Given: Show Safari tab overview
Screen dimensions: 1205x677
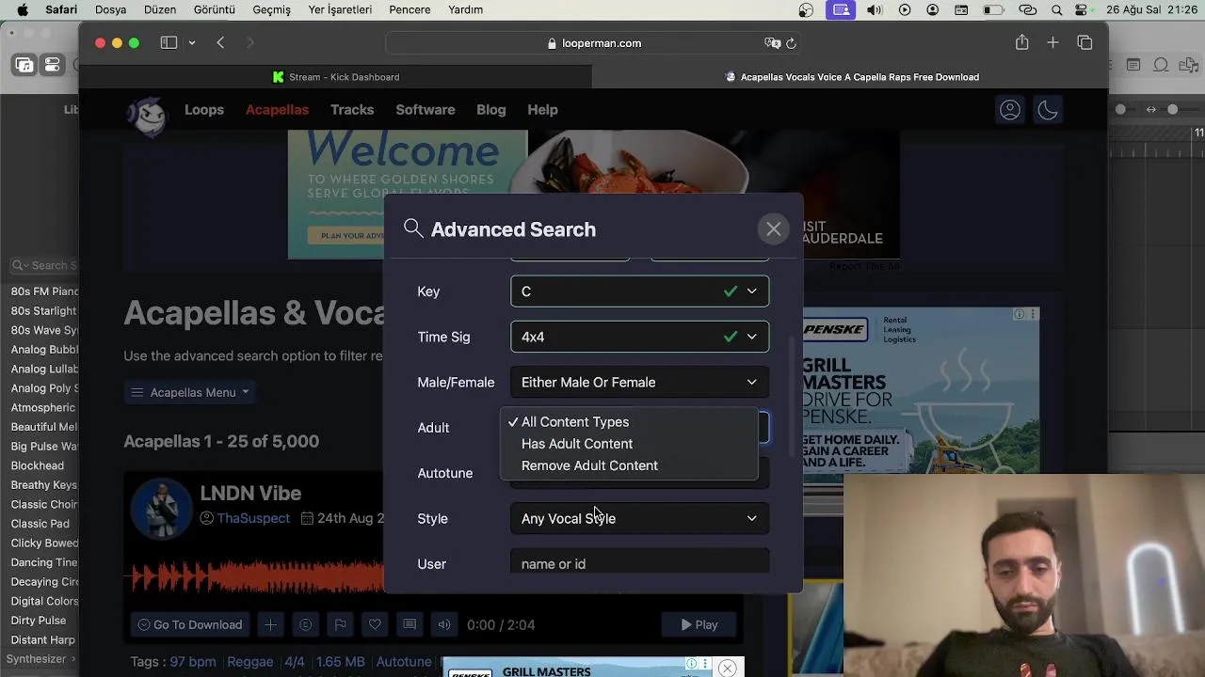Looking at the screenshot, I should [x=1084, y=42].
